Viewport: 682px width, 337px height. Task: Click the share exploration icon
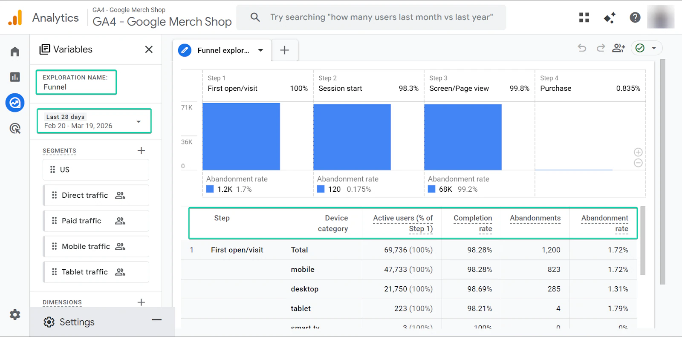click(x=618, y=48)
